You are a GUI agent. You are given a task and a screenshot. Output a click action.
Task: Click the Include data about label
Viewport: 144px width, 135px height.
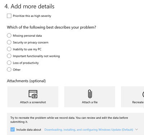29,130
